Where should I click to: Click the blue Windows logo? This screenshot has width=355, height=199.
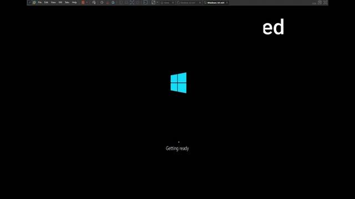[179, 83]
